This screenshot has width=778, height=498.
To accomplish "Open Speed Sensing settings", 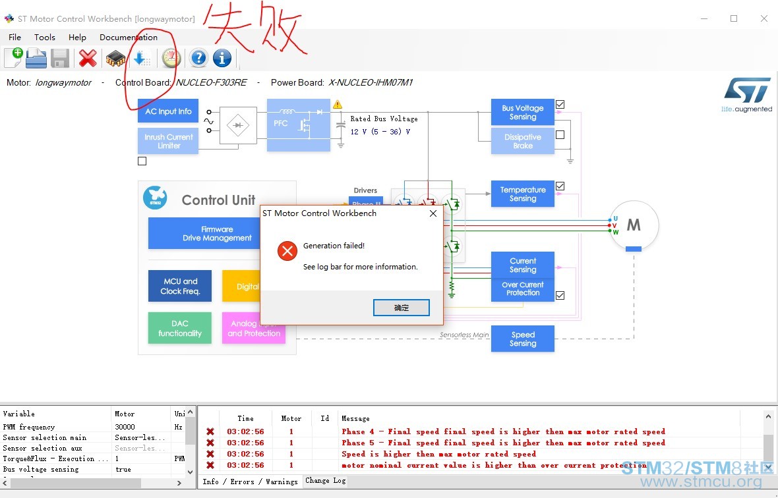I will pos(522,339).
